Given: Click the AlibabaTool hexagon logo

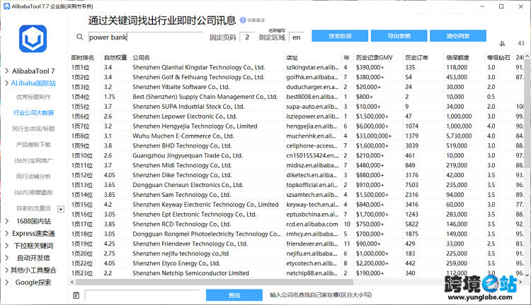Looking at the screenshot, I should pos(33,39).
